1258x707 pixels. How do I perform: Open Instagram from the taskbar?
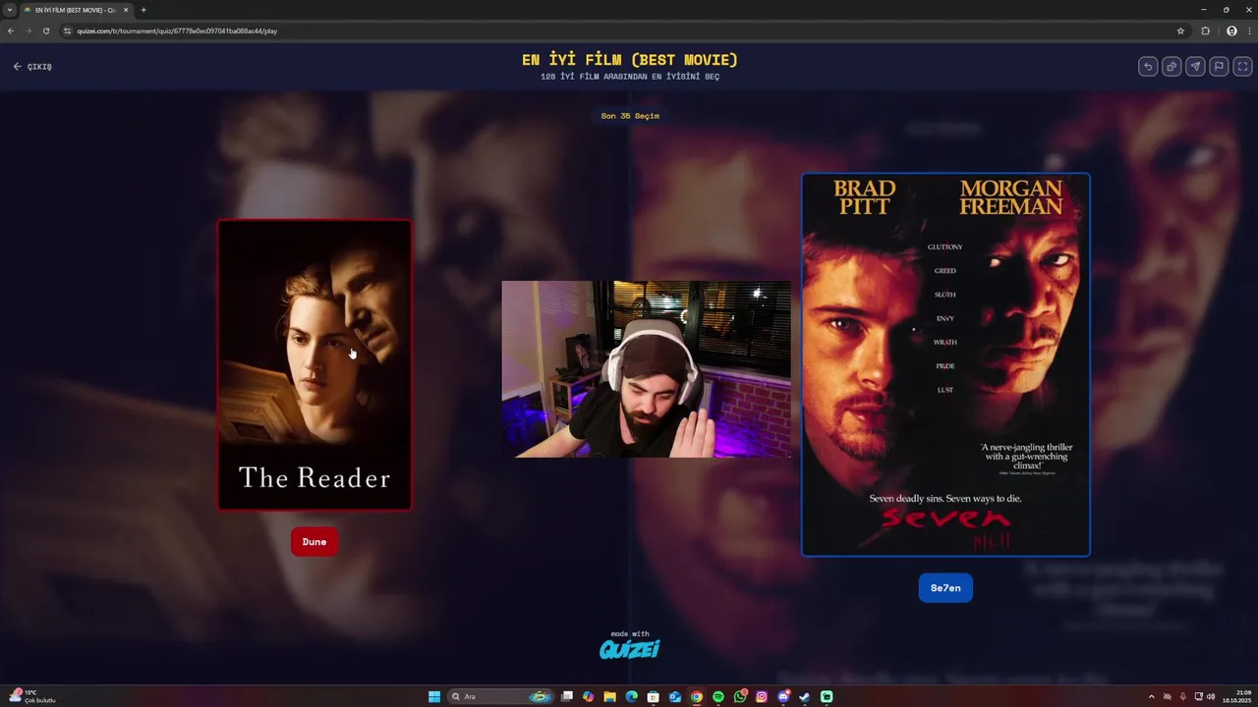click(762, 696)
